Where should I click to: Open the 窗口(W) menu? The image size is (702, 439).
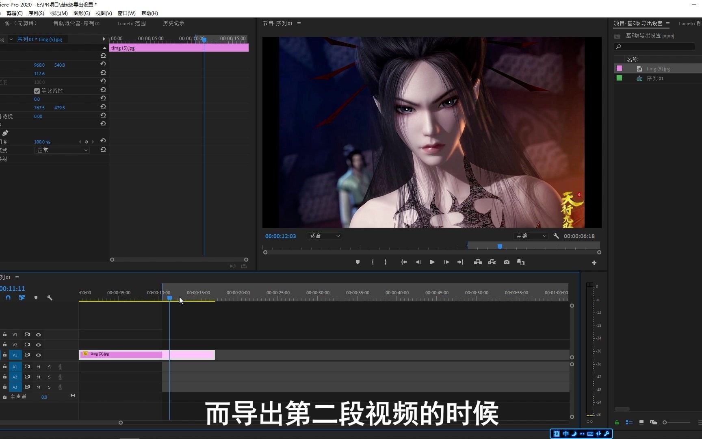pyautogui.click(x=126, y=13)
